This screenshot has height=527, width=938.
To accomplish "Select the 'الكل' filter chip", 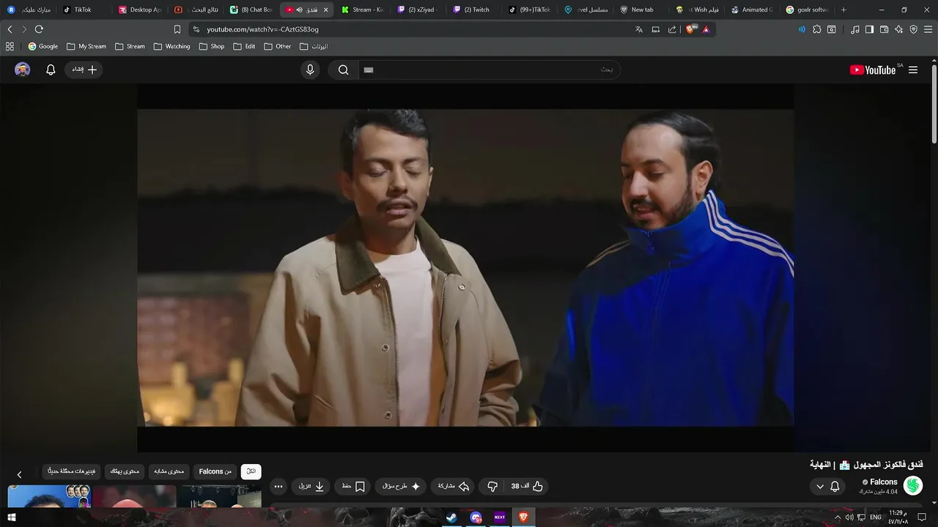I will pyautogui.click(x=251, y=471).
